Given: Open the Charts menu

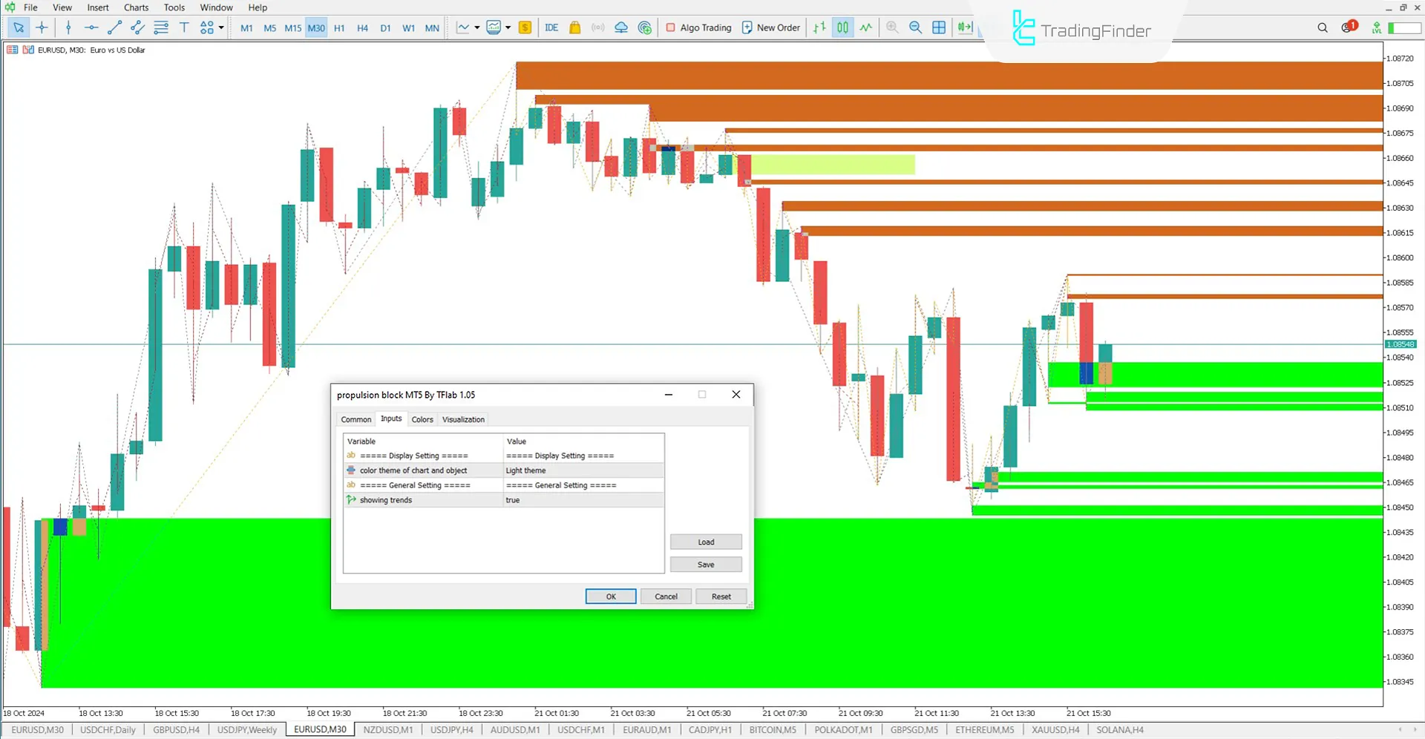Looking at the screenshot, I should (x=136, y=7).
